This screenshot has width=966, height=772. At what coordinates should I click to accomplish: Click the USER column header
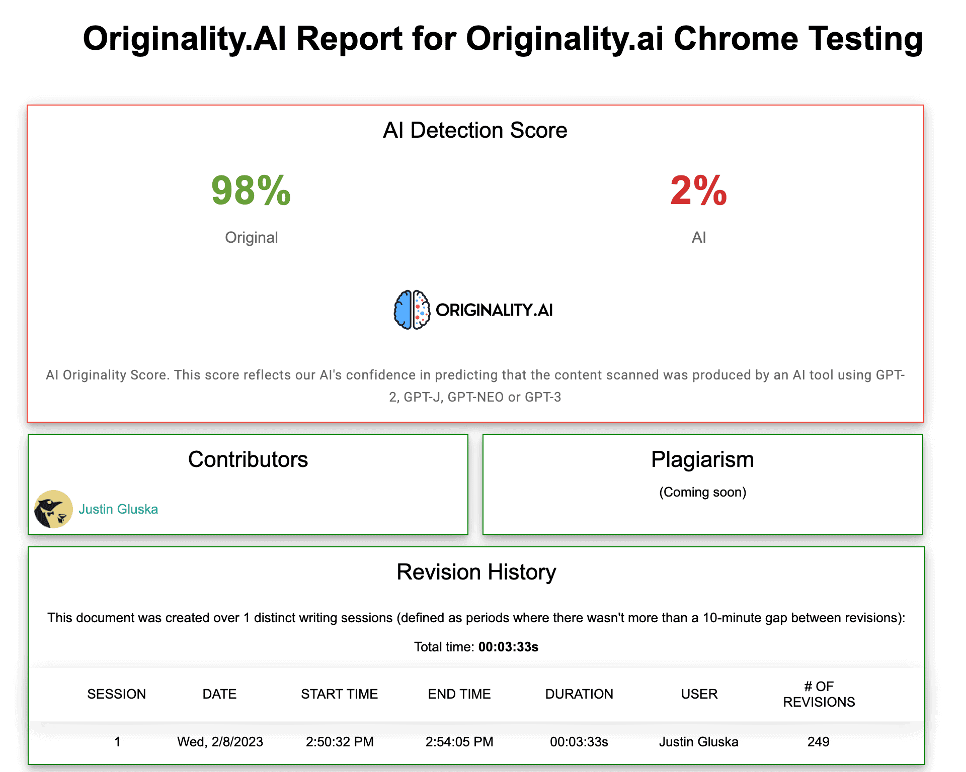click(699, 694)
